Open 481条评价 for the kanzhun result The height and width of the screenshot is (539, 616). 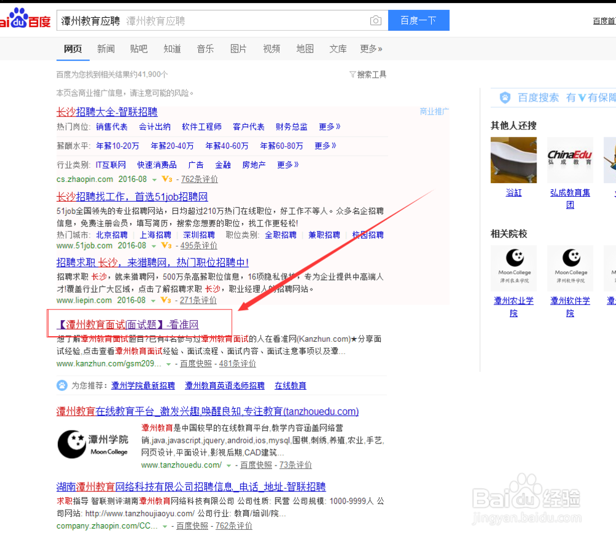coord(237,363)
